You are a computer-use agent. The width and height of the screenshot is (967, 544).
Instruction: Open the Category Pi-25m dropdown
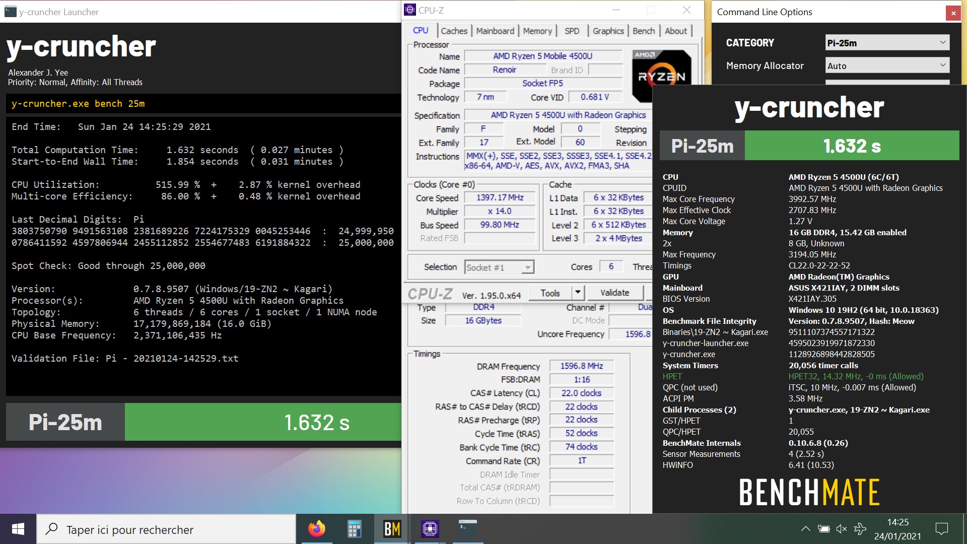(x=887, y=43)
